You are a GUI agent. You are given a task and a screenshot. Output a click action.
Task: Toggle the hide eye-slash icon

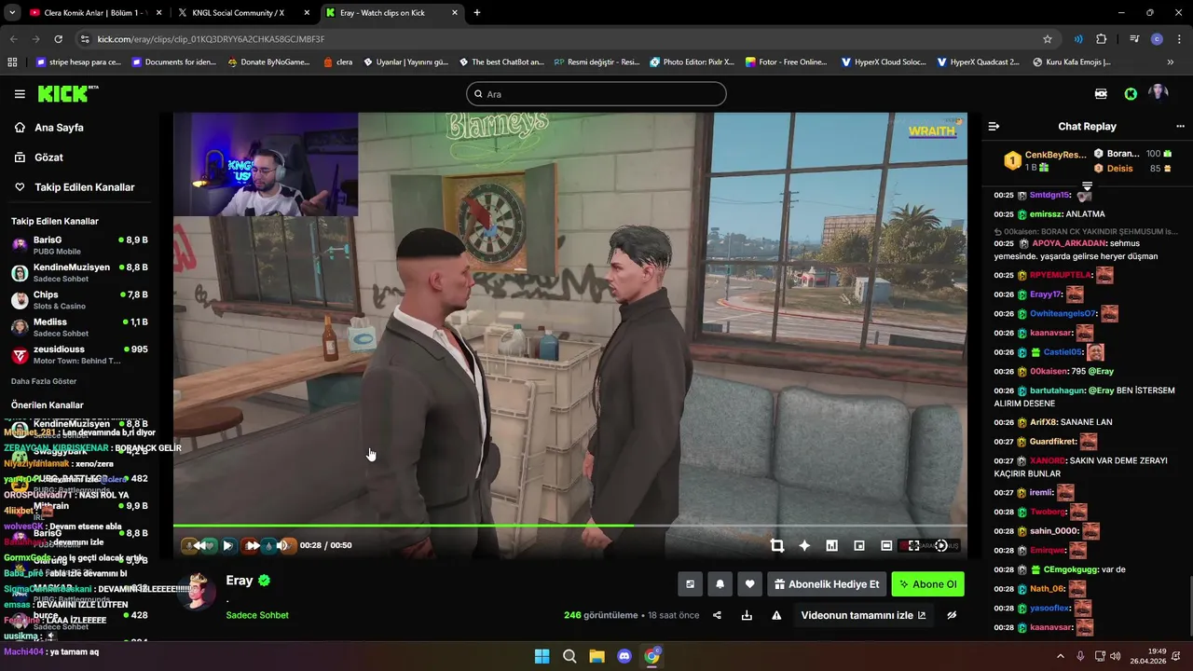[952, 615]
